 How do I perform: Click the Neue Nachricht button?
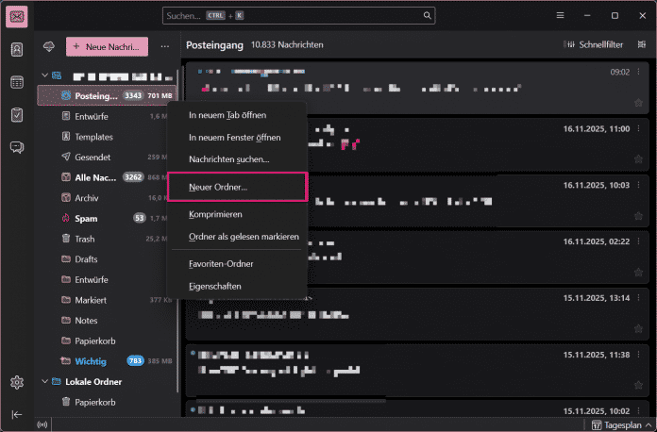tap(107, 46)
